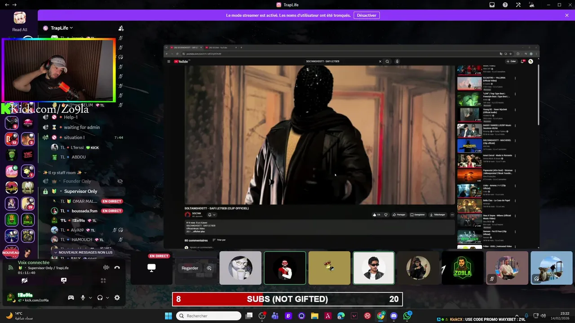
Task: Click the hidden-eye icon on Founder Only
Action: click(x=120, y=181)
